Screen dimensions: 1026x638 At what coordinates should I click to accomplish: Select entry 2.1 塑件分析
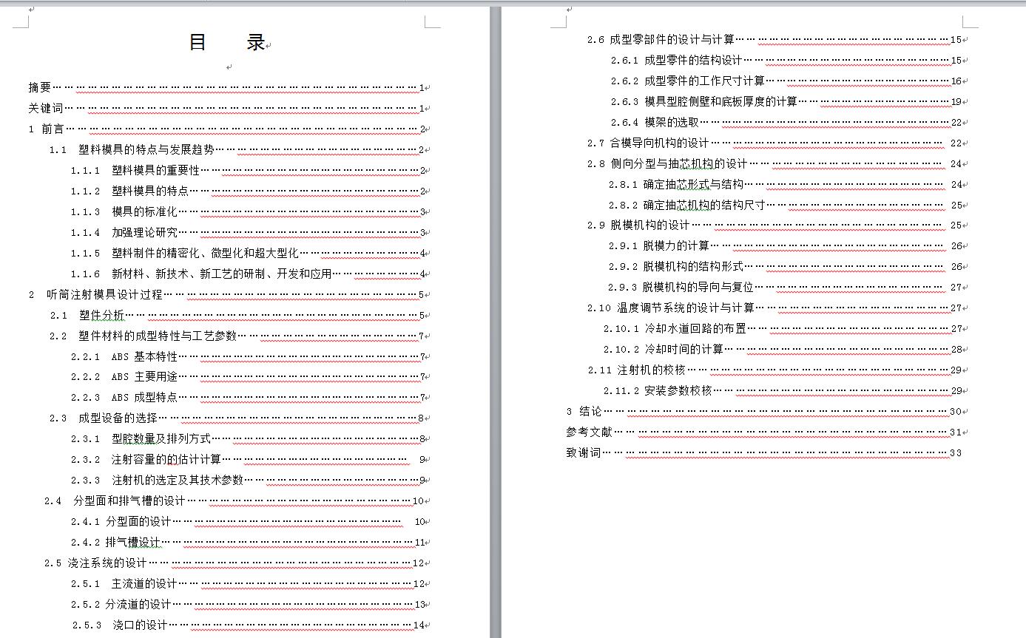click(x=237, y=315)
